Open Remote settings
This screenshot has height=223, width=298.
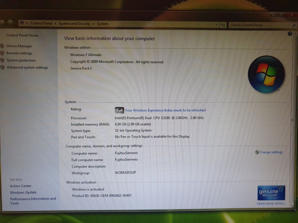[19, 53]
